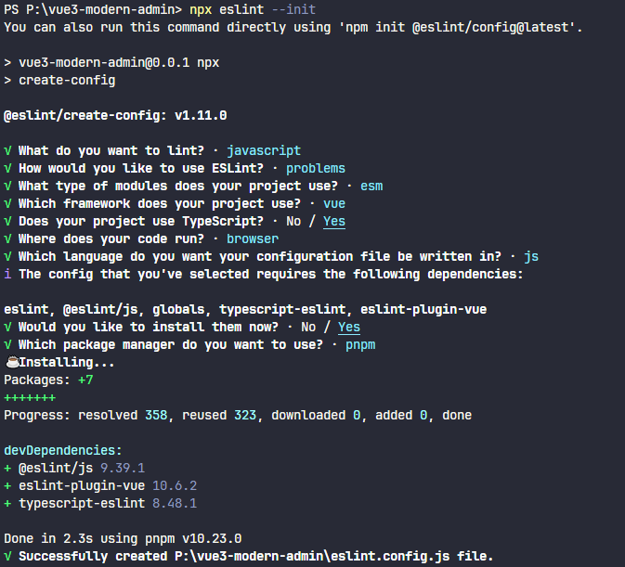Click the plus sign before eslint-plugin-vue

[7, 485]
